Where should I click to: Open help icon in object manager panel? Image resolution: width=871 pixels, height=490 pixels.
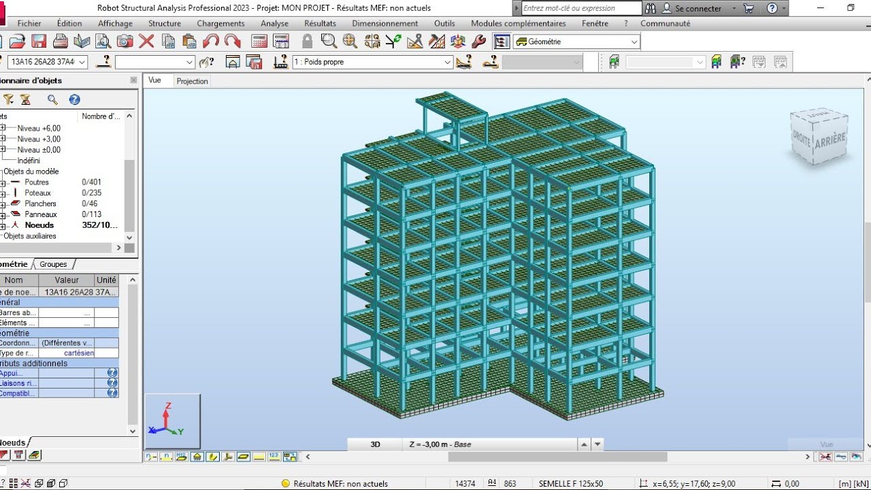[x=75, y=99]
